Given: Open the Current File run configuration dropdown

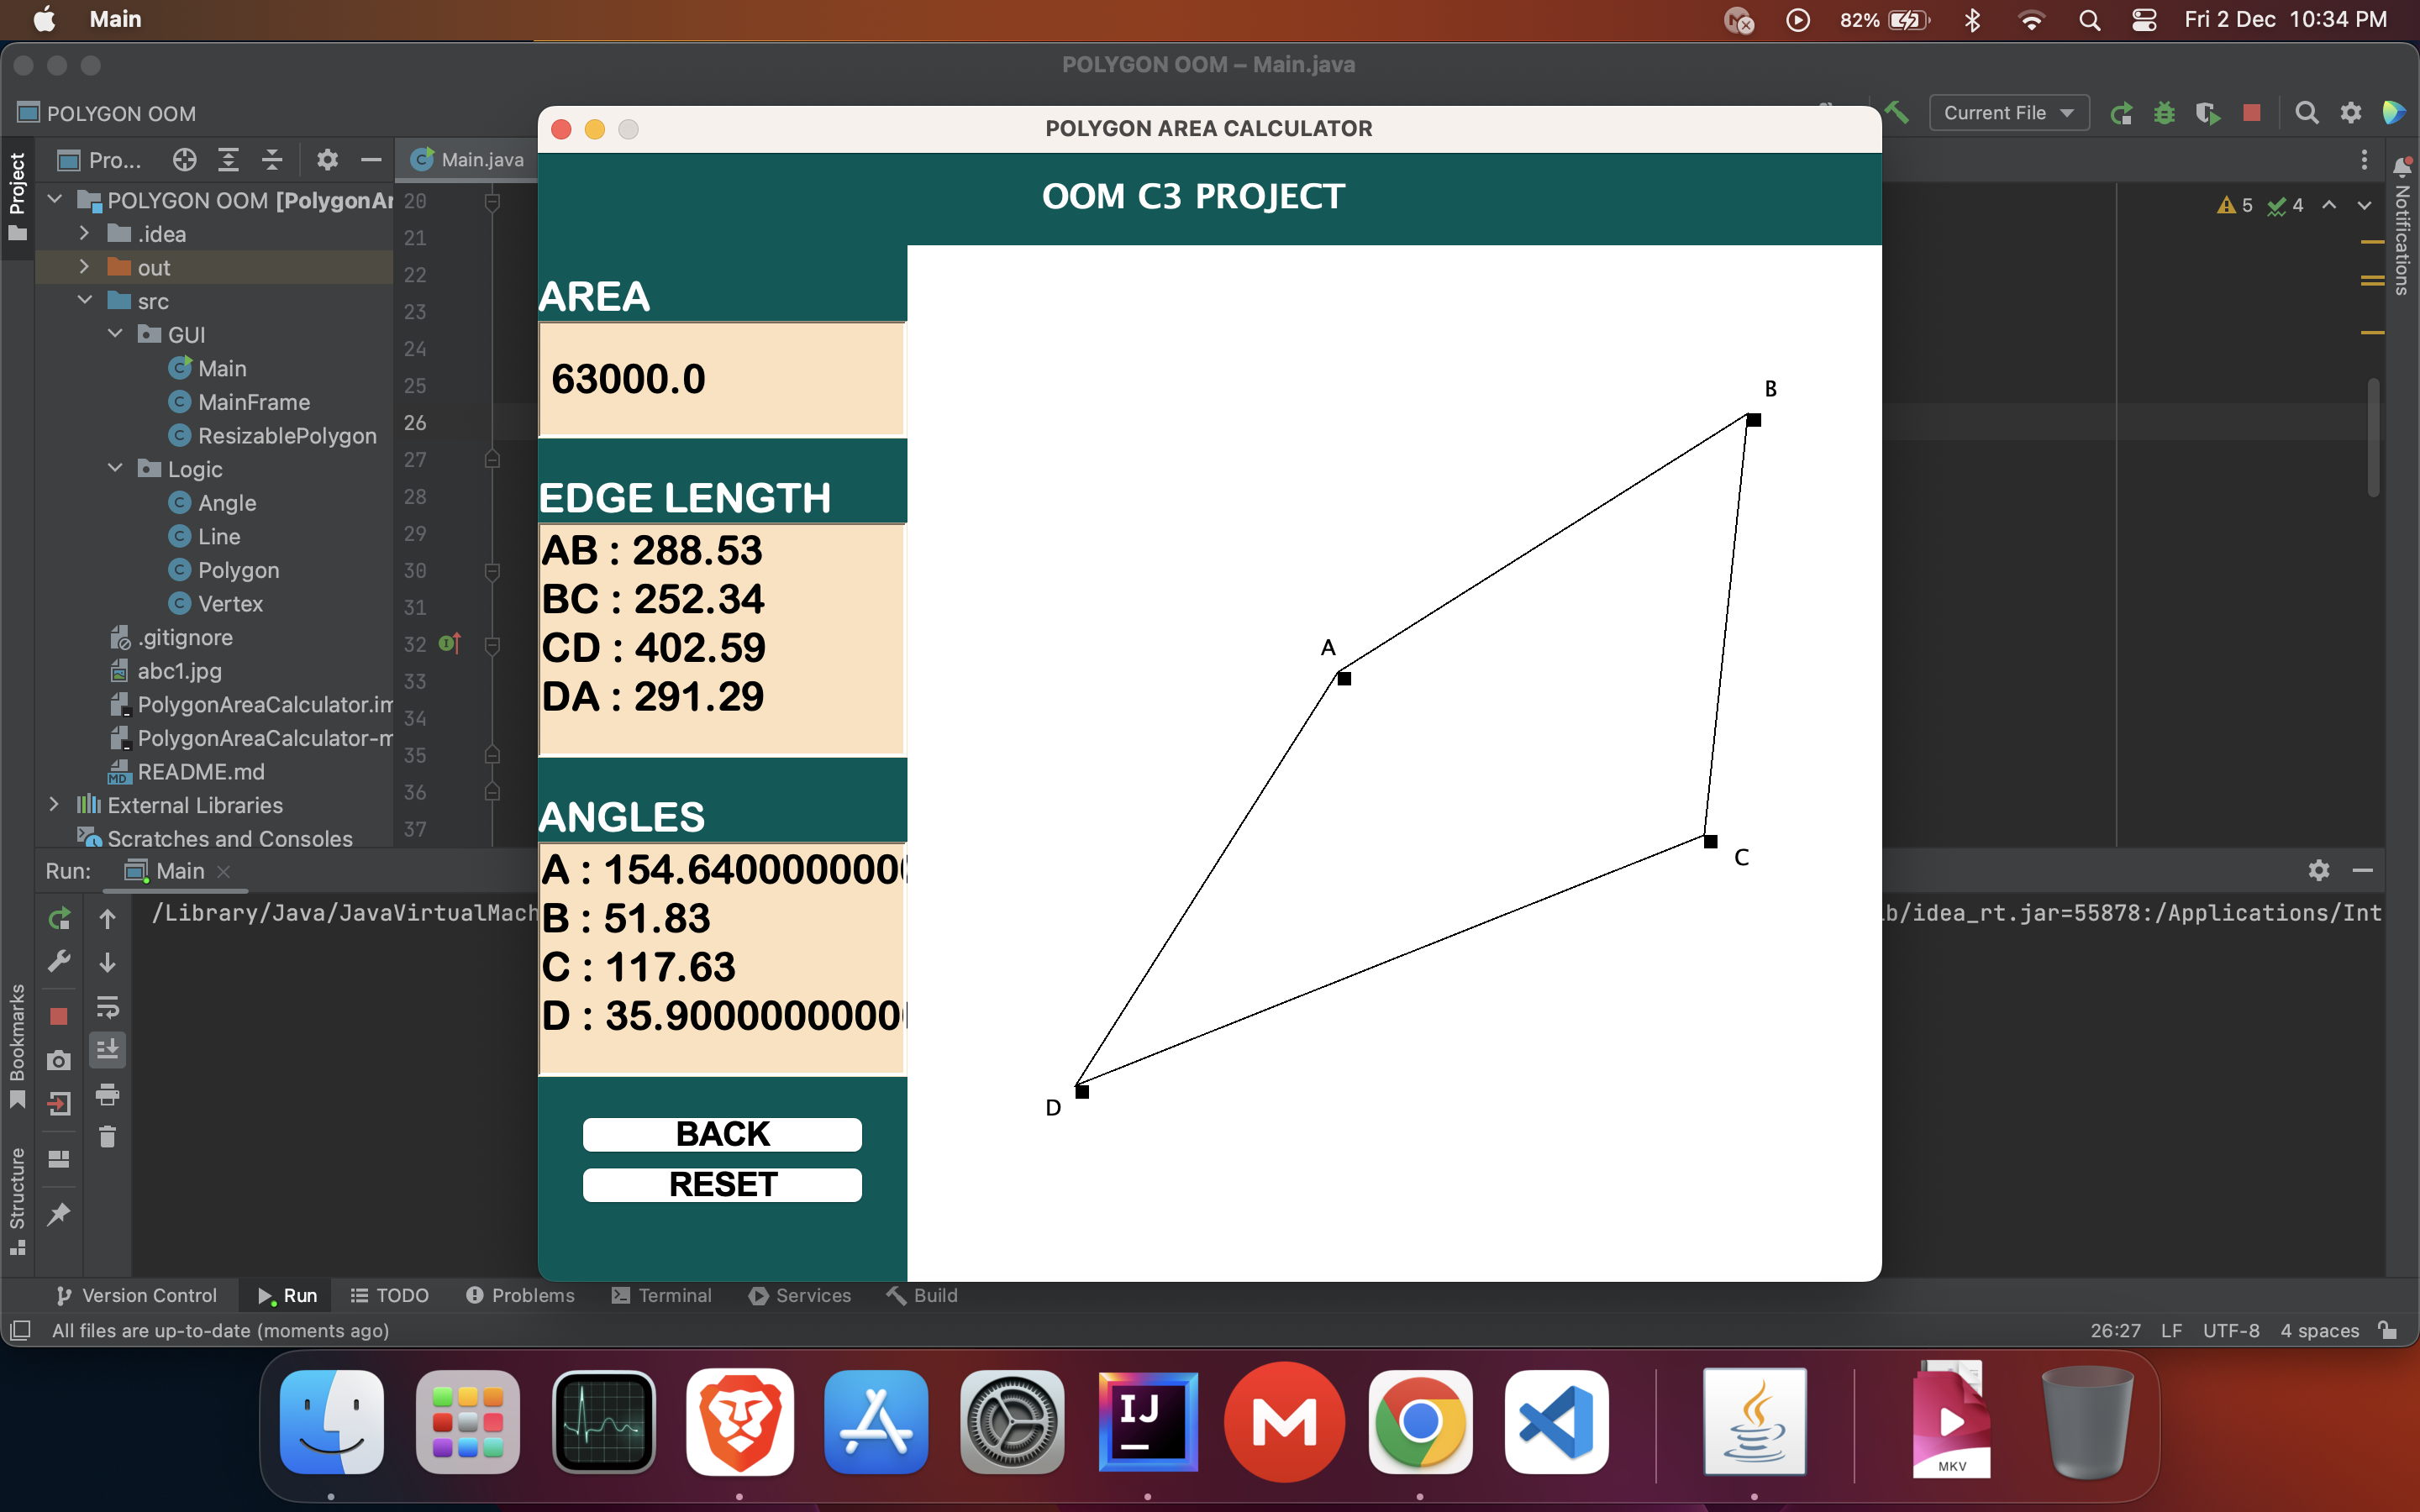Looking at the screenshot, I should click(2009, 112).
